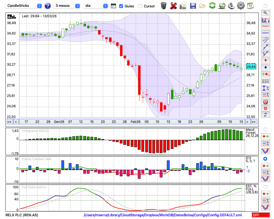Click the EST. % FULL (28,3,6) label

(x=252, y=189)
